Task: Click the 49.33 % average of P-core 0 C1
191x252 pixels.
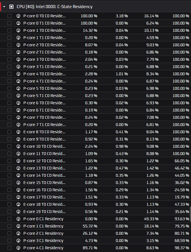Action: point(151,219)
